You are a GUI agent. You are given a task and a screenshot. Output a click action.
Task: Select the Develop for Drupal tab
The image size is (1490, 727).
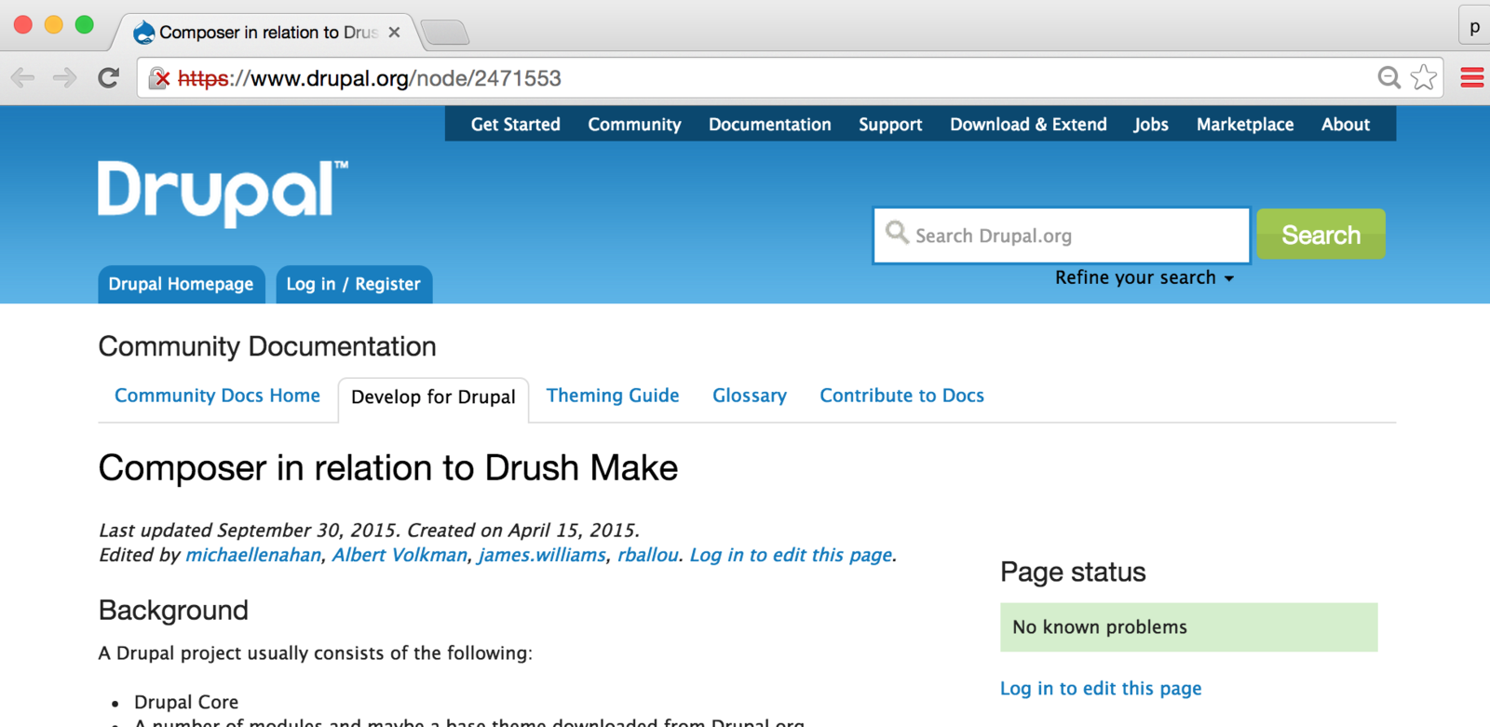tap(433, 397)
